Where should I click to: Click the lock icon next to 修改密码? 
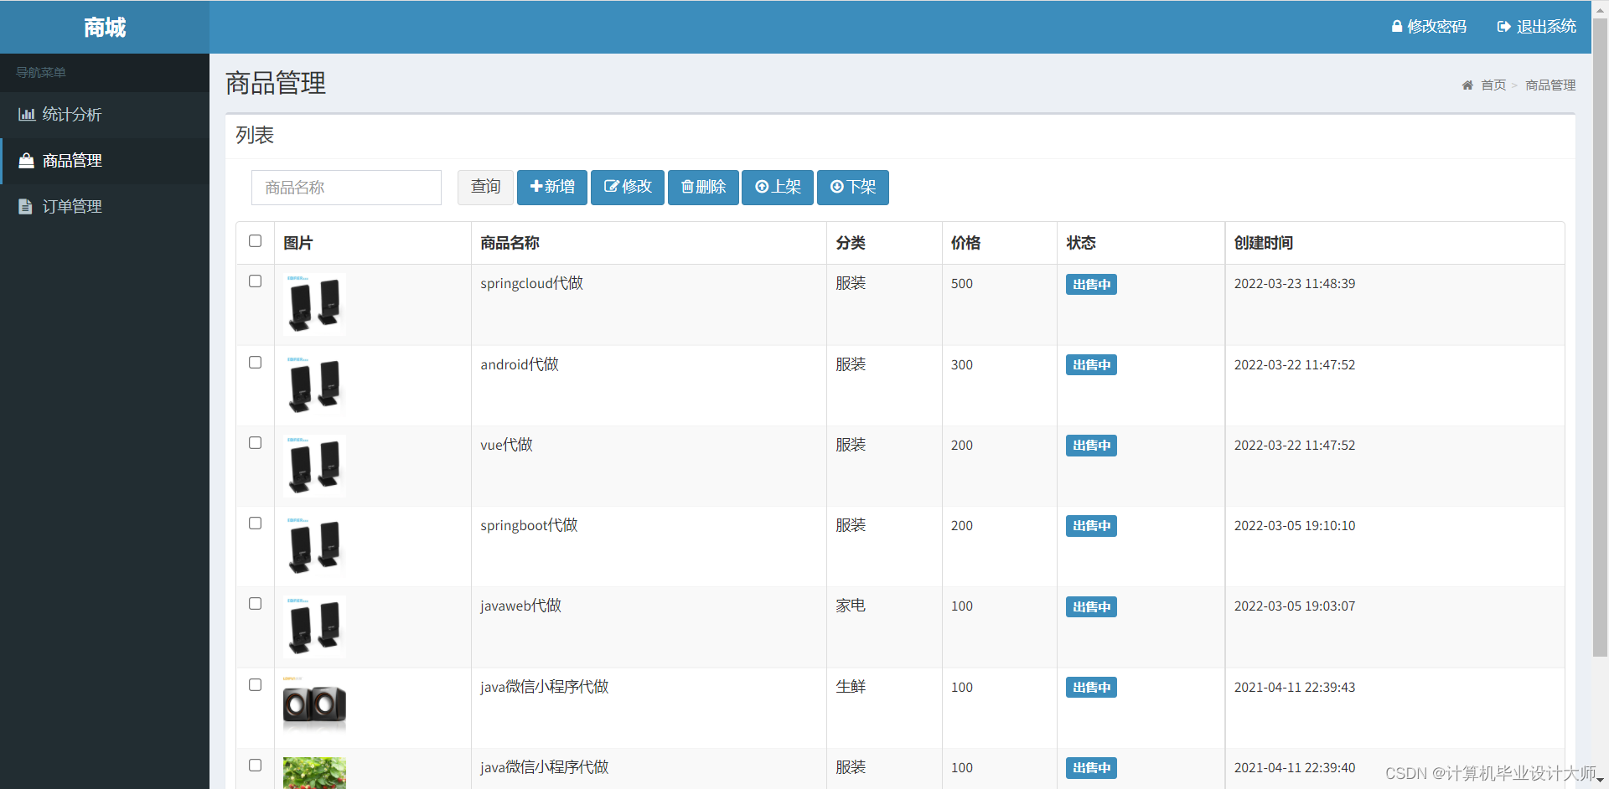[x=1396, y=26]
